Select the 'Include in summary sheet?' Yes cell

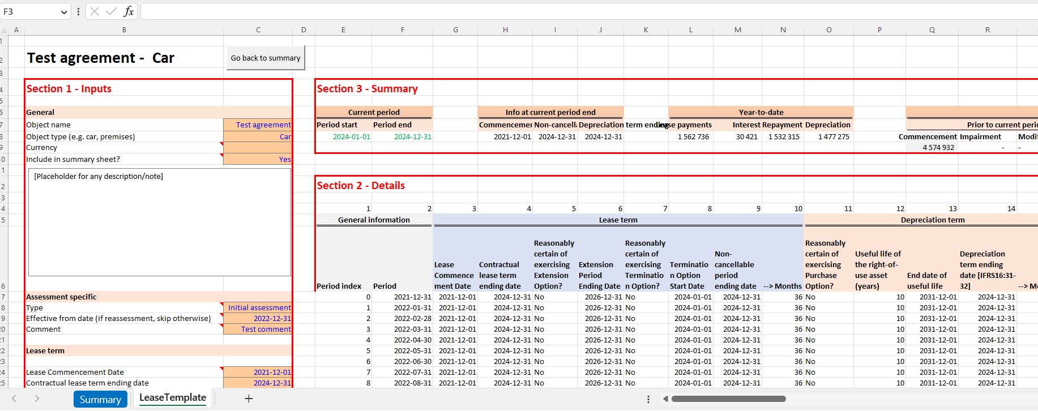(x=258, y=159)
